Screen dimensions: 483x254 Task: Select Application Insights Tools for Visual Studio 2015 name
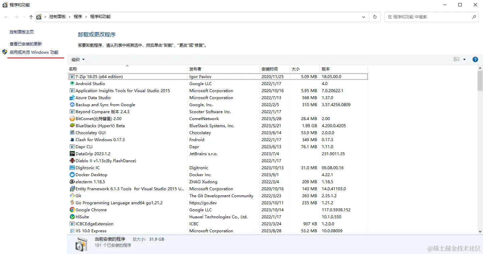coord(123,91)
